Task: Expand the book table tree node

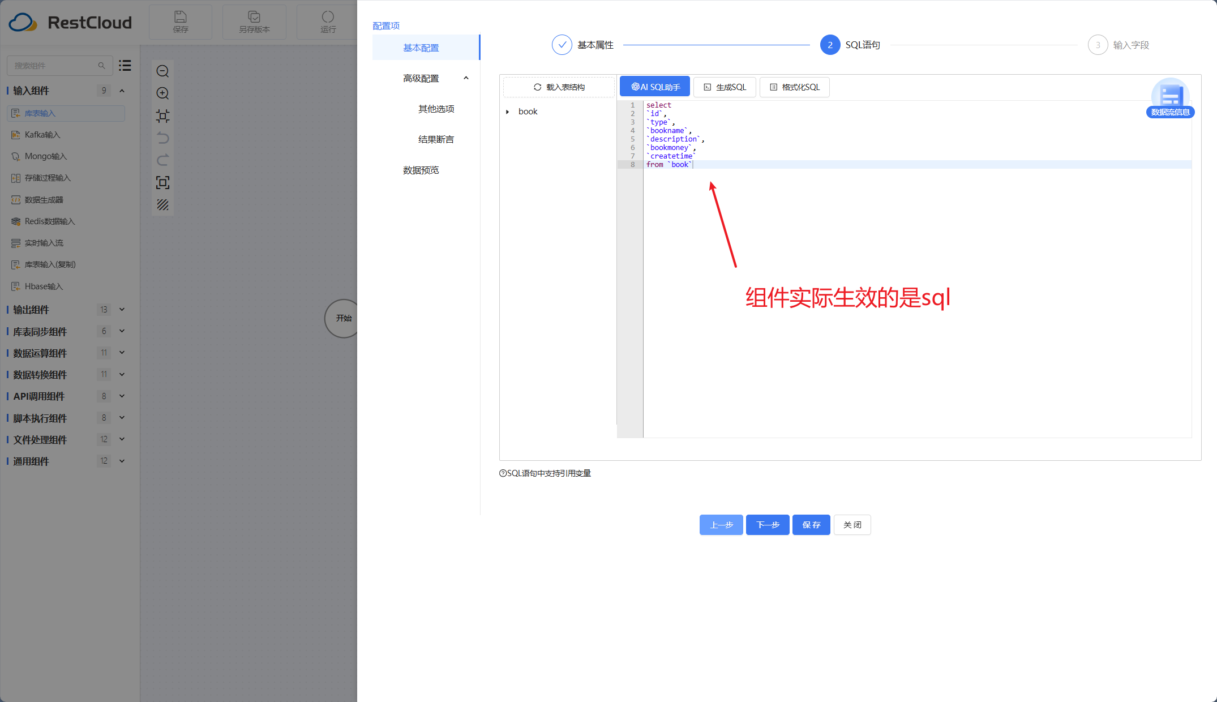Action: tap(507, 112)
